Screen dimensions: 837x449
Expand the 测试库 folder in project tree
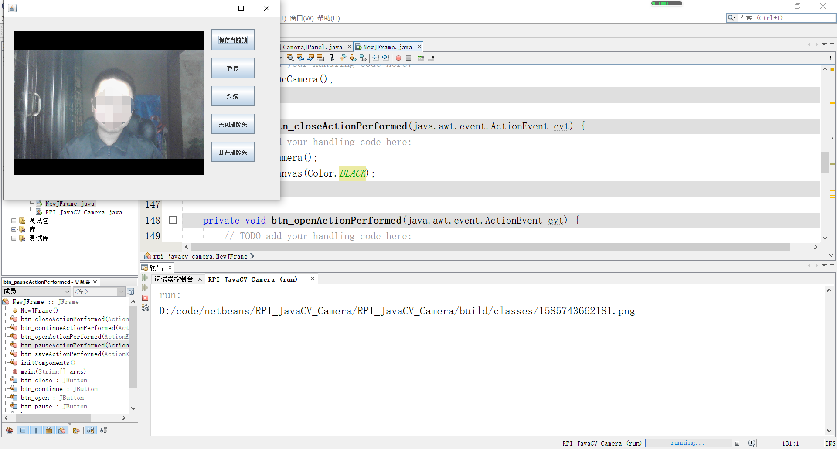click(x=14, y=238)
